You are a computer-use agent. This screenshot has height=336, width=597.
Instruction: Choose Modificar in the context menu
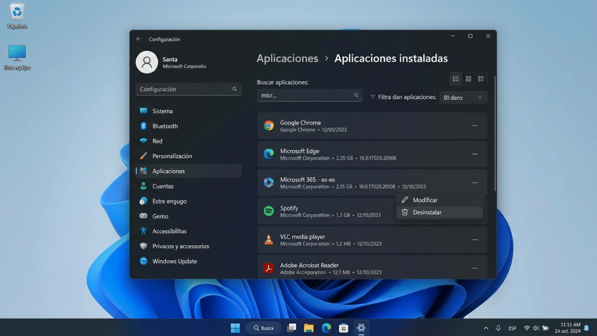click(425, 200)
